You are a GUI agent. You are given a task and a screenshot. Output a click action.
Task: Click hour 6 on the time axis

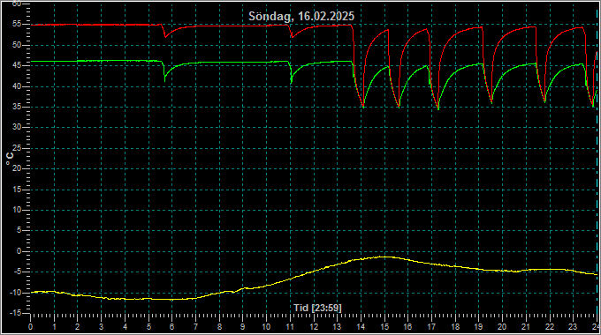[x=171, y=327]
